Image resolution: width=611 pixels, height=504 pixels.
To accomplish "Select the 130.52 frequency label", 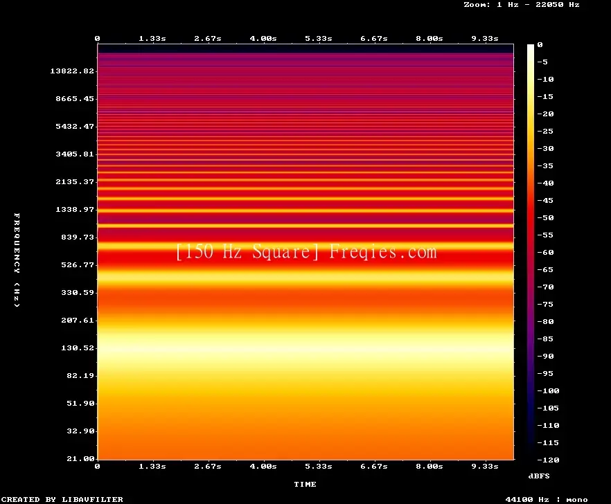I will tap(78, 348).
